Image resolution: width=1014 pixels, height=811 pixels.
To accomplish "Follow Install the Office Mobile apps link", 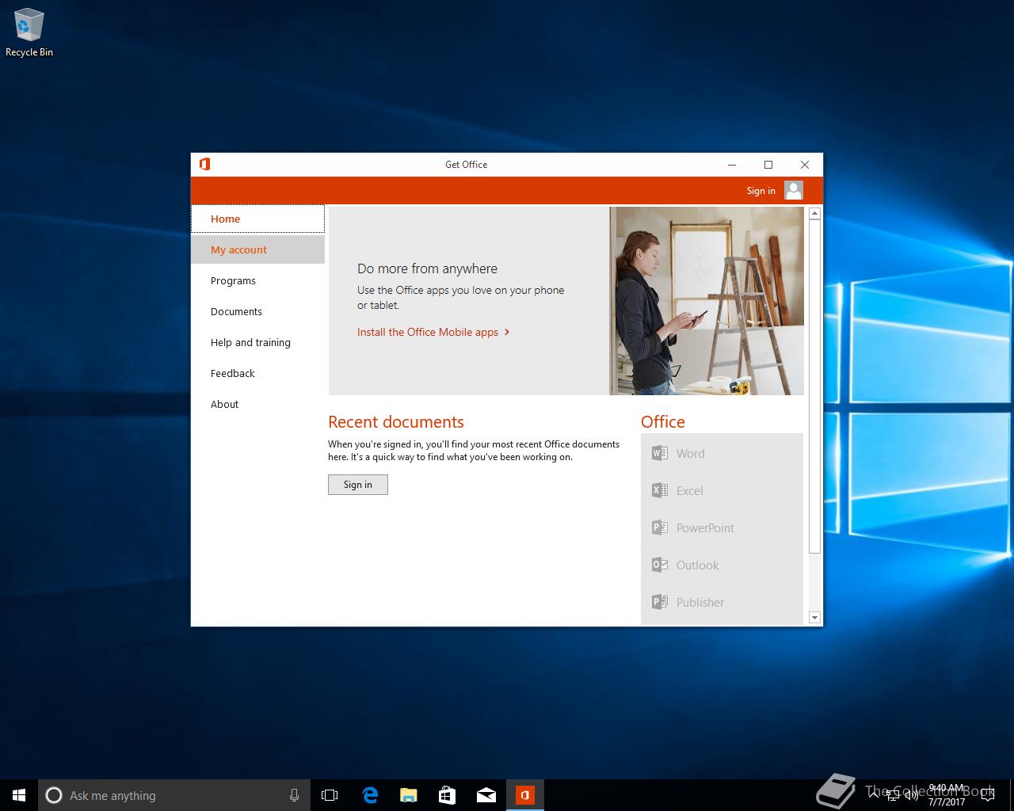I will pyautogui.click(x=433, y=332).
